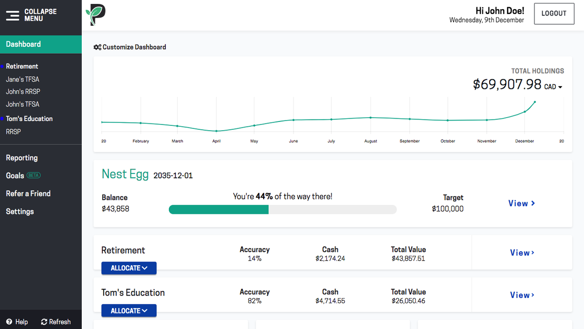This screenshot has width=584, height=329.
Task: Open the CAD currency dropdown
Action: (x=553, y=87)
